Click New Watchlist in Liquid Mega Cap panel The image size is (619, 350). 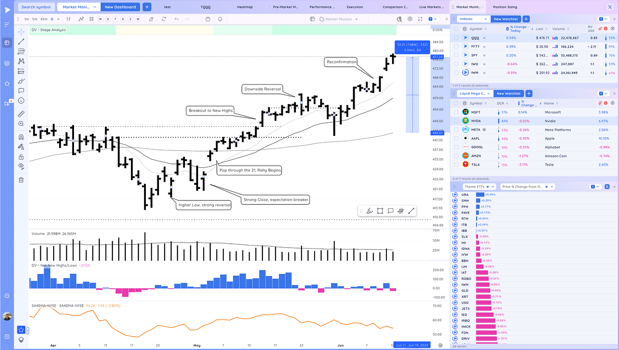(x=509, y=93)
